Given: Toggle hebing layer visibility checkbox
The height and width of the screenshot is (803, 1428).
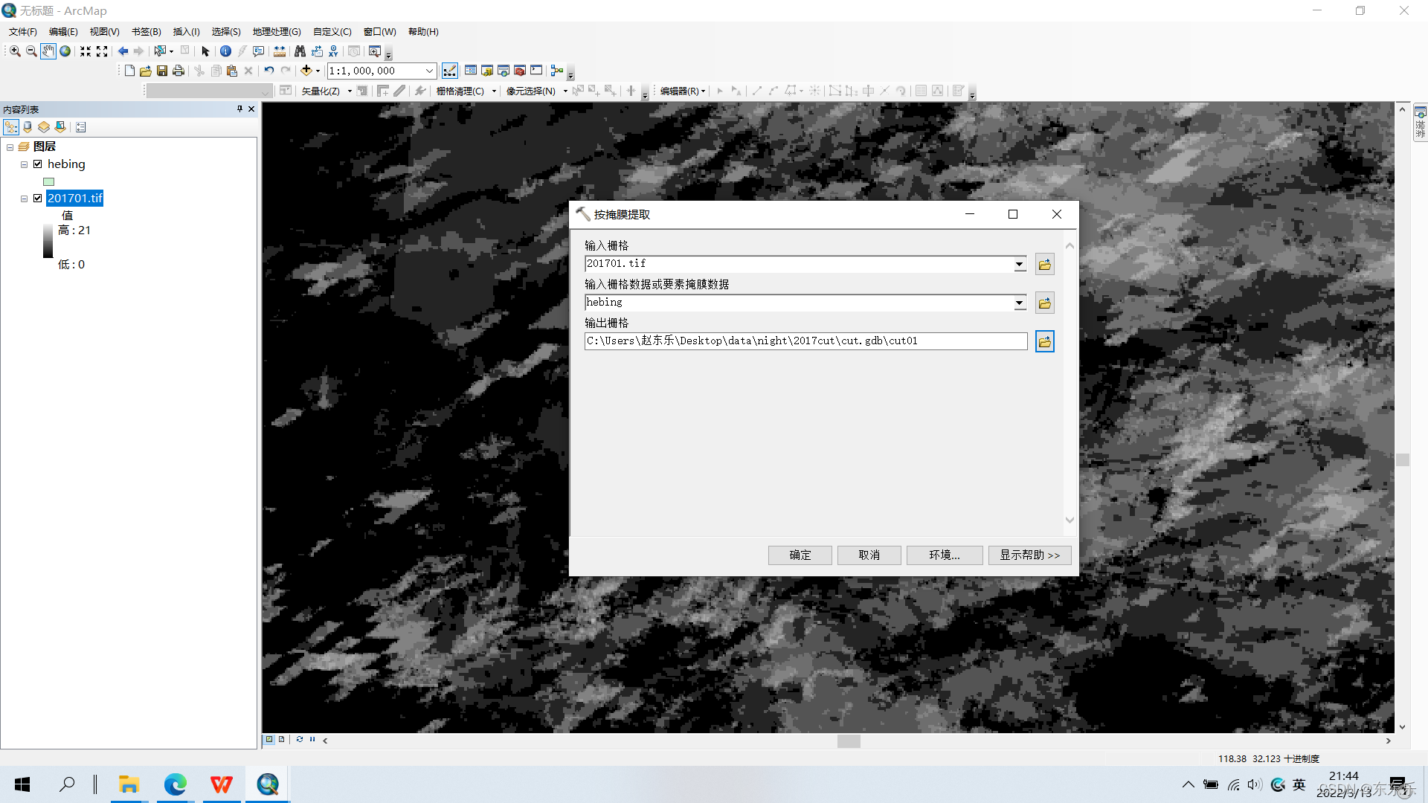Looking at the screenshot, I should pos(38,164).
